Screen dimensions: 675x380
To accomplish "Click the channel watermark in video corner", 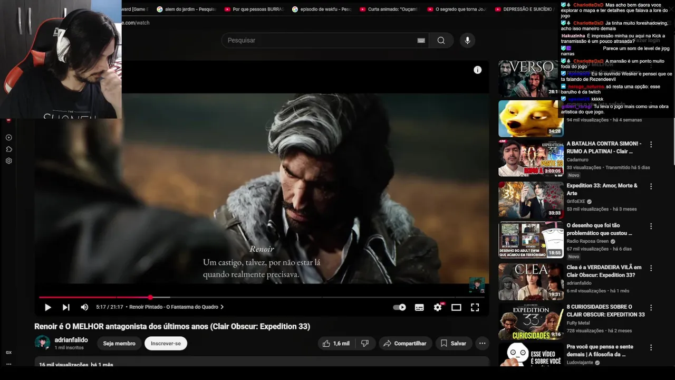I will tap(477, 286).
